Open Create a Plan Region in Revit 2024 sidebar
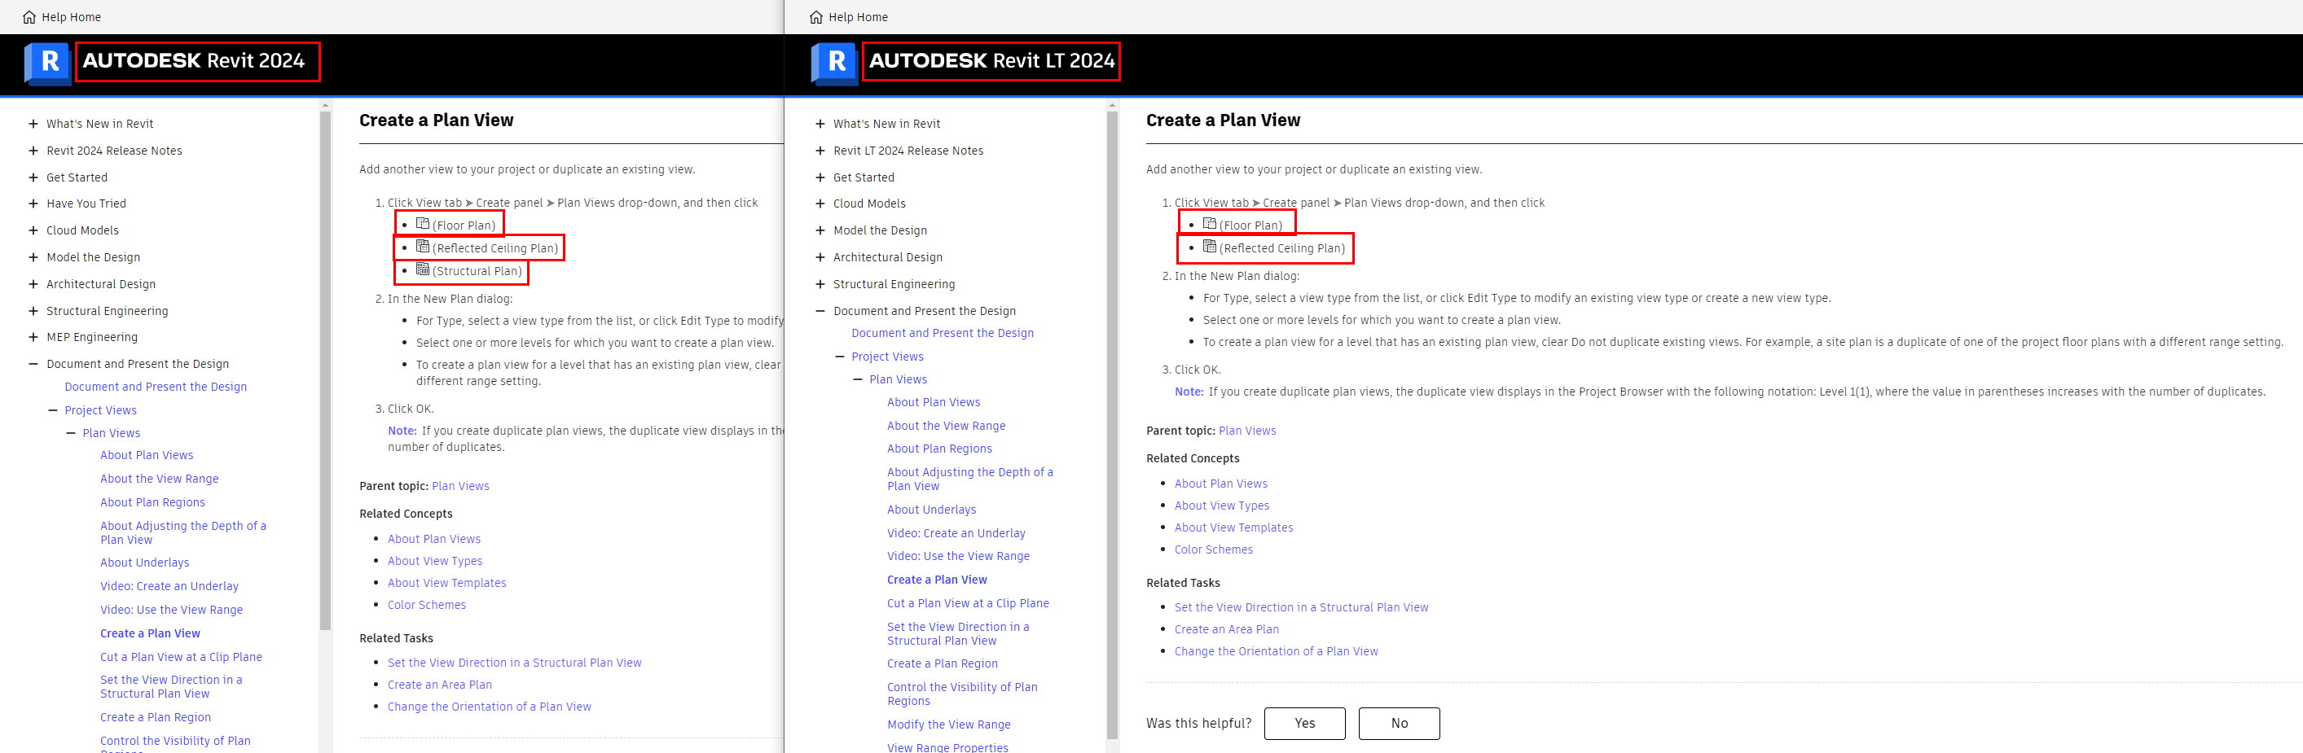The height and width of the screenshot is (753, 2303). coord(156,717)
